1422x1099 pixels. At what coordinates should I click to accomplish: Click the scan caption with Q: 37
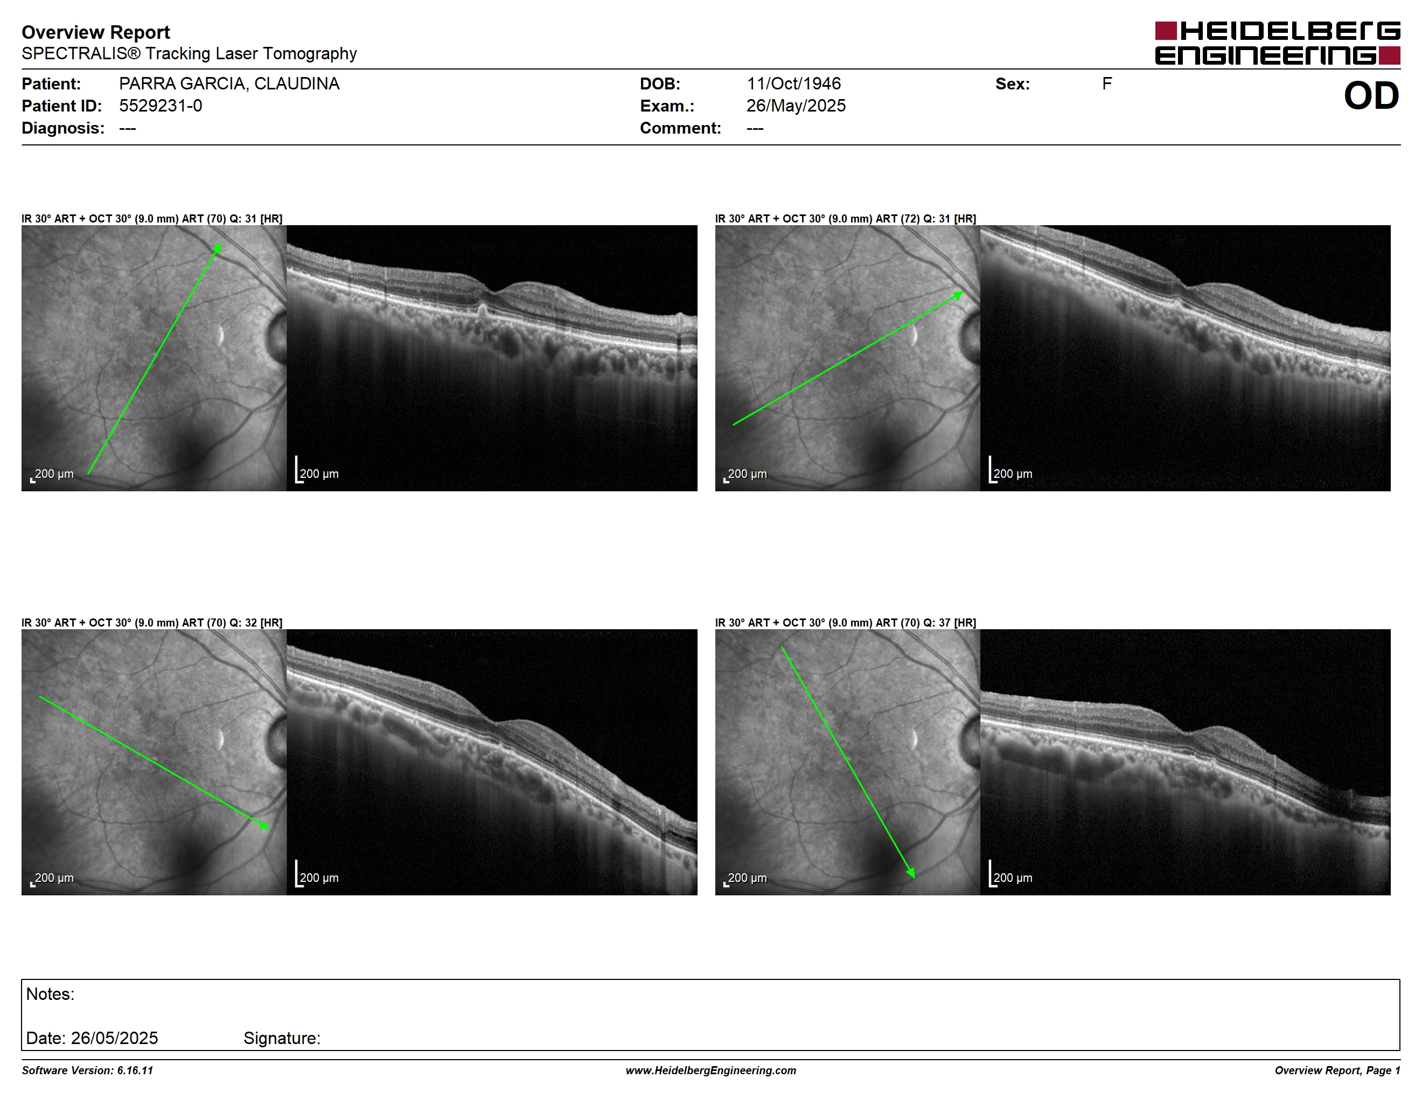pos(846,622)
